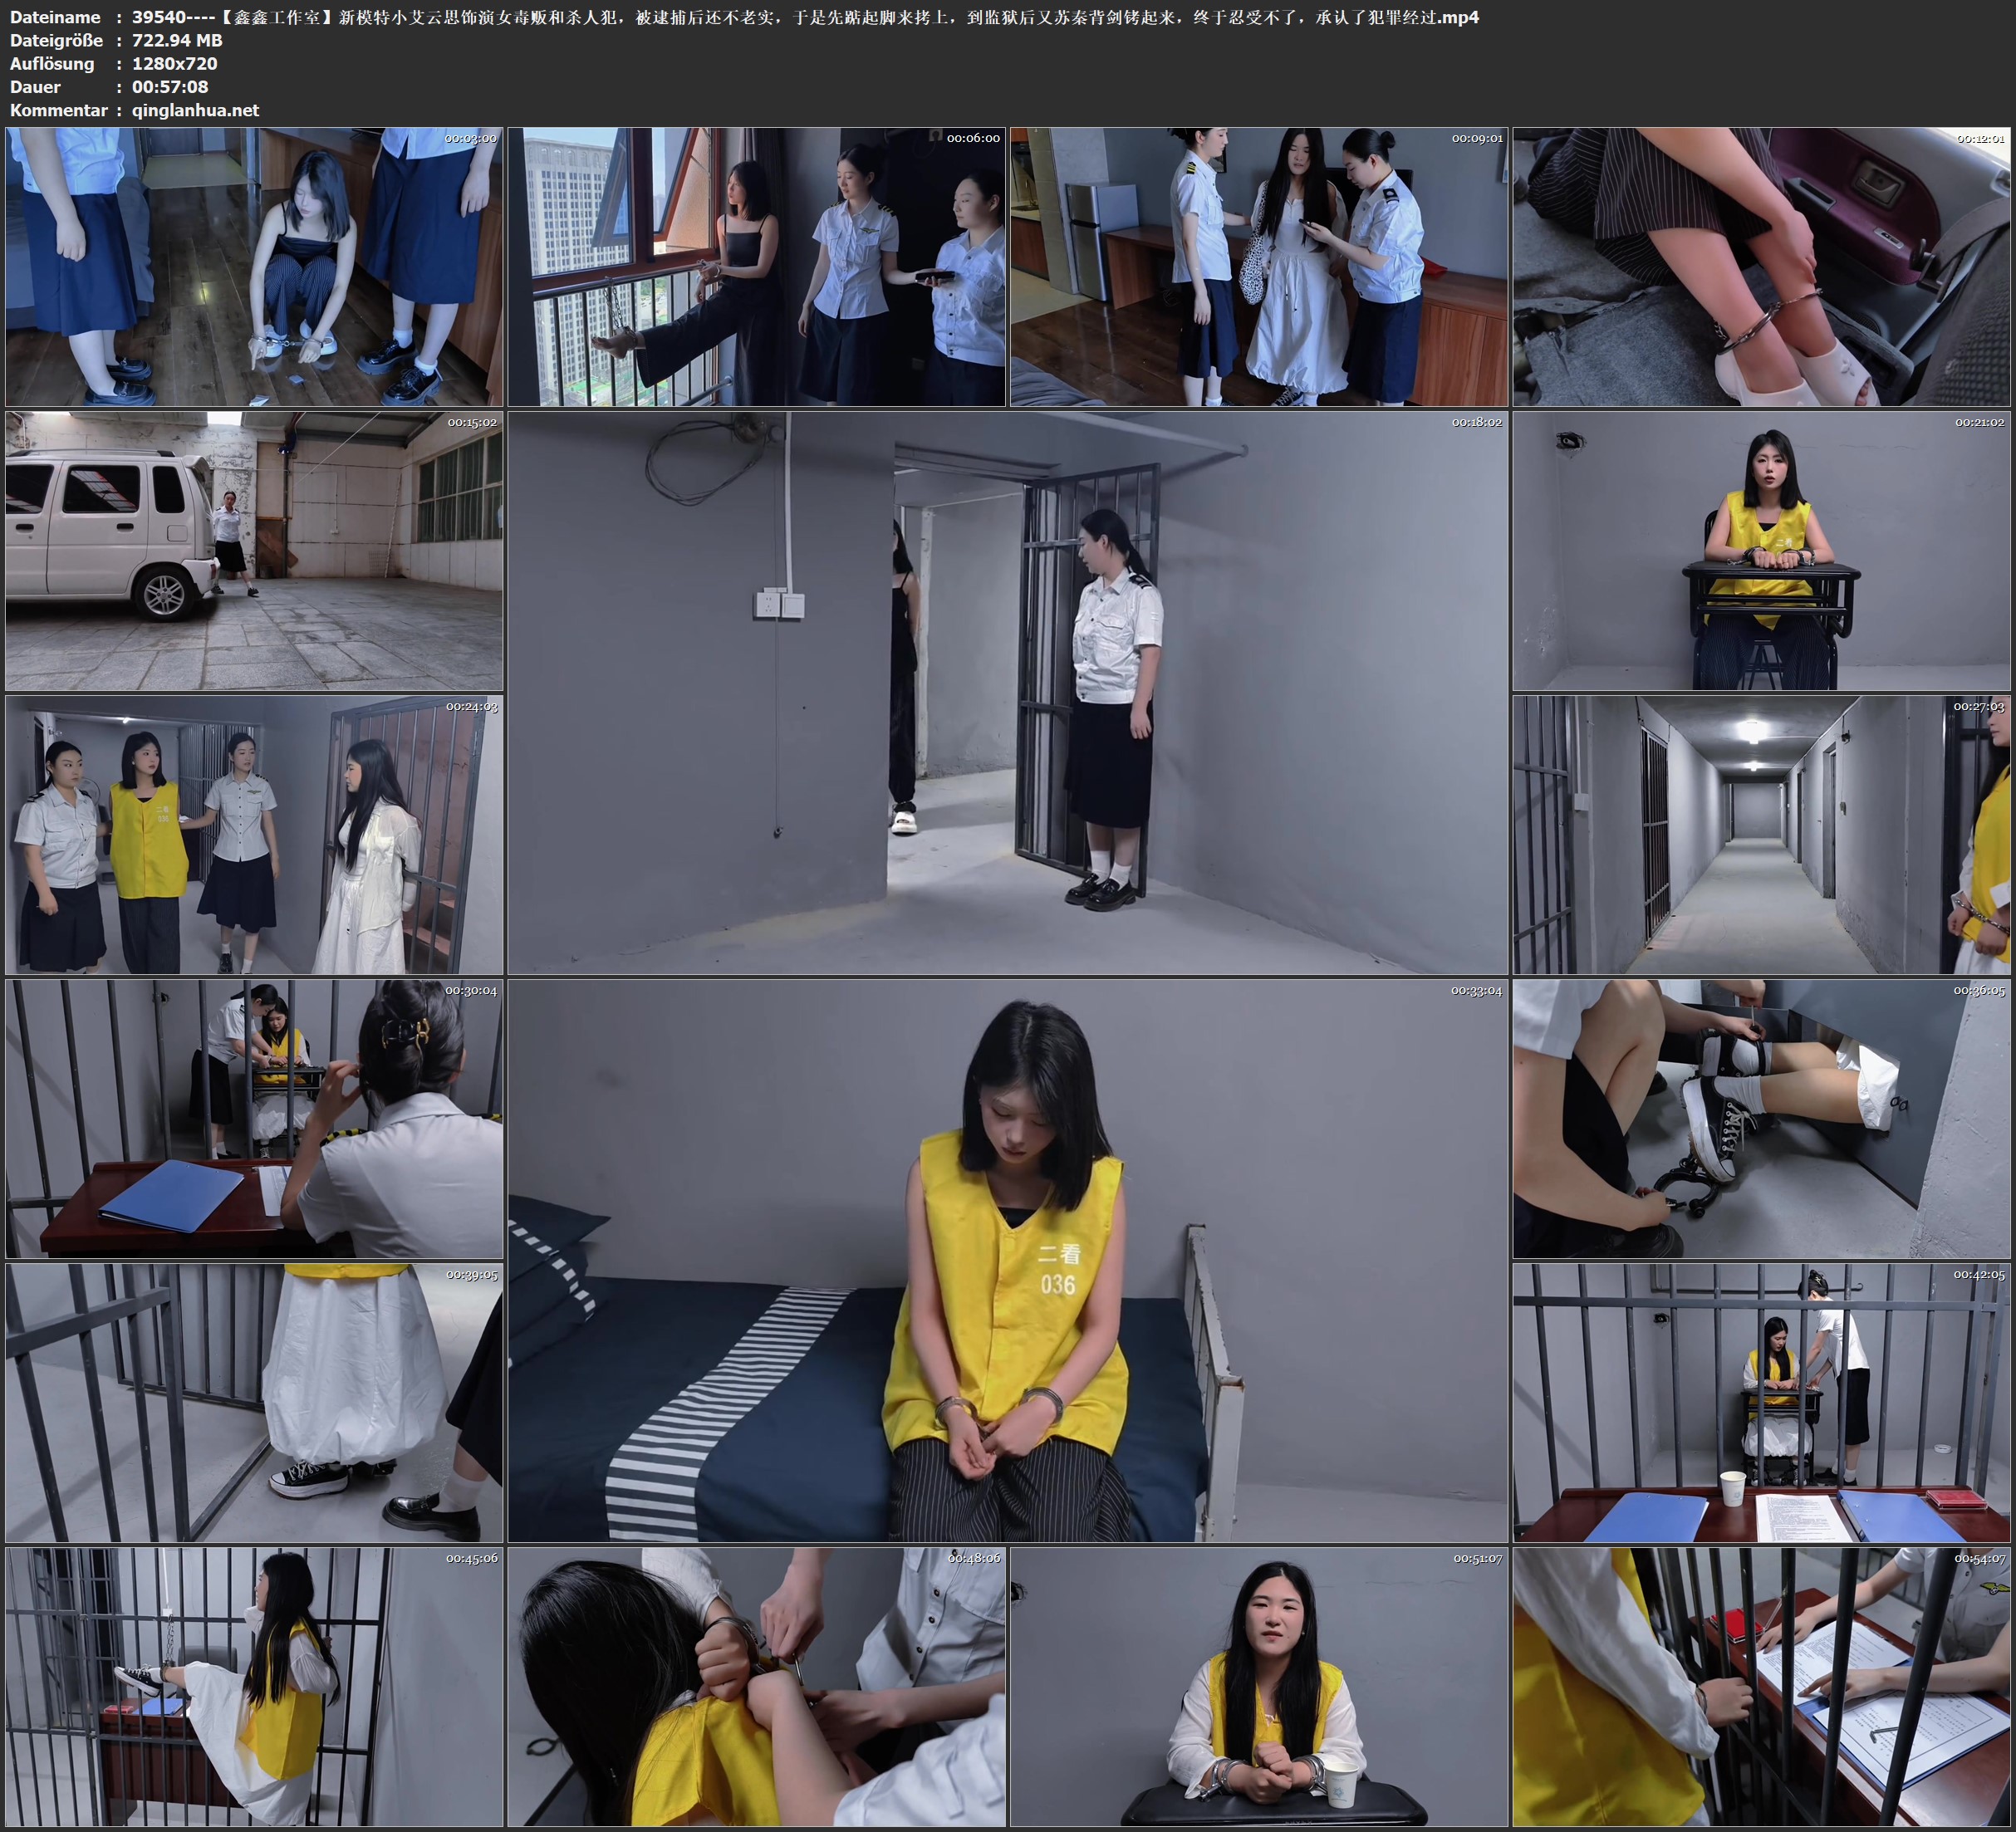Select the thumbnail timestamped 00:09:01
The width and height of the screenshot is (2016, 1832).
tap(1258, 266)
